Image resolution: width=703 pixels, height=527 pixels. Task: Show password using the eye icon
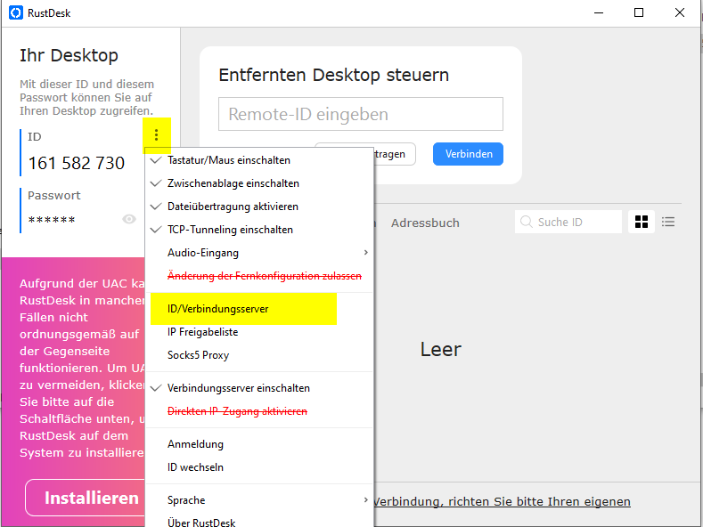tap(129, 219)
